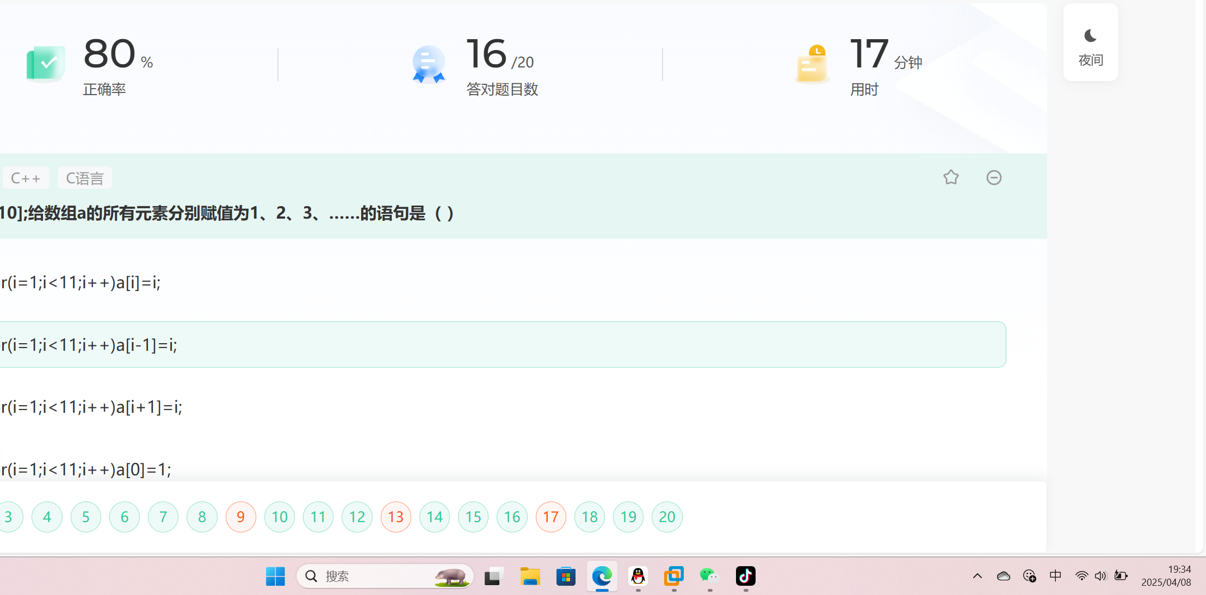Viewport: 1206px width, 595px height.
Task: Open QQ penguin taskbar icon
Action: [638, 576]
